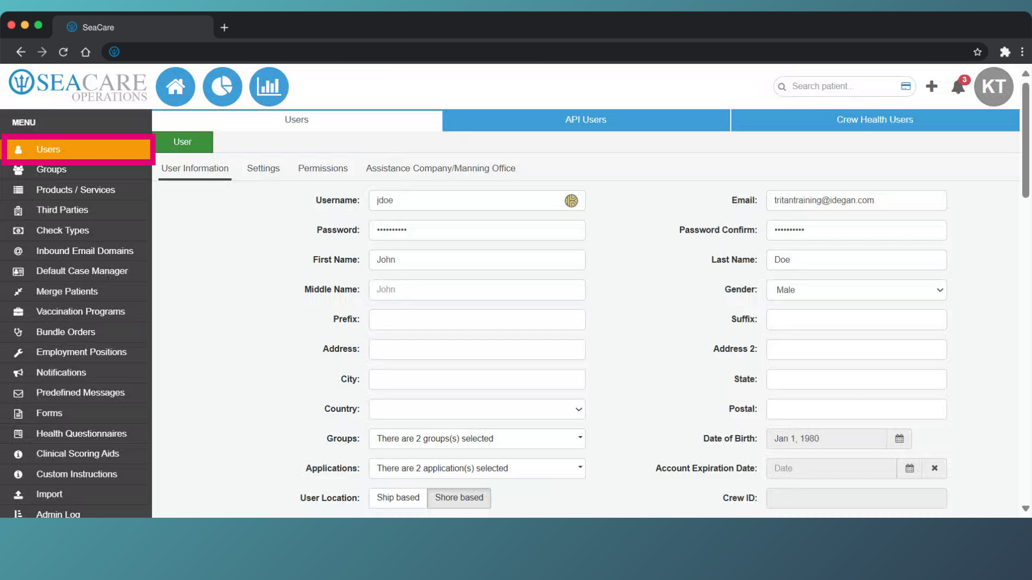Screen dimensions: 1032x580
Task: Select Shore based user location
Action: [x=459, y=498]
